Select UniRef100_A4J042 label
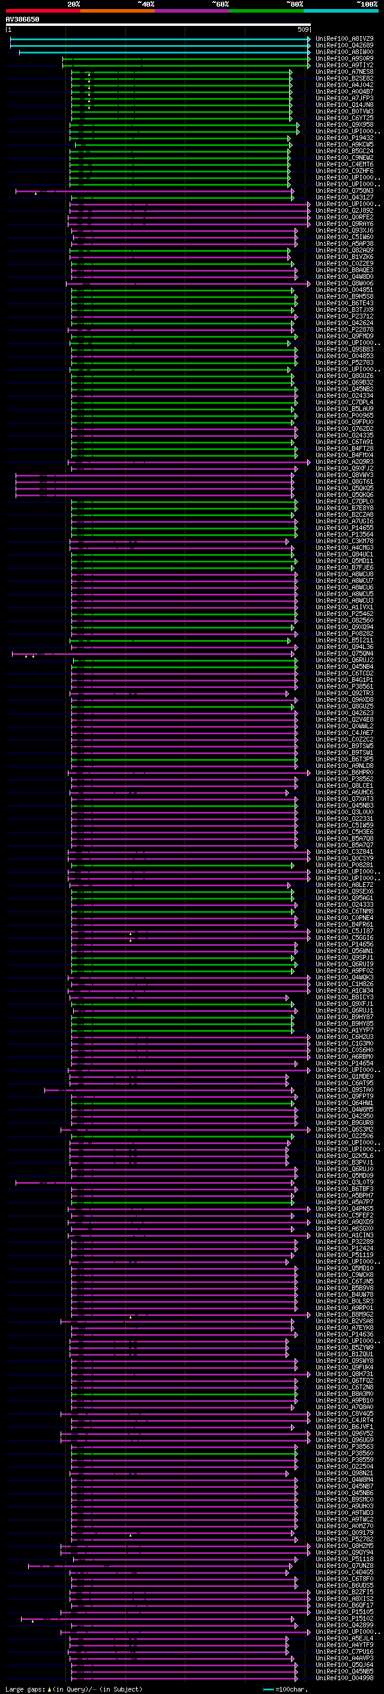The image size is (384, 1694). point(344,85)
